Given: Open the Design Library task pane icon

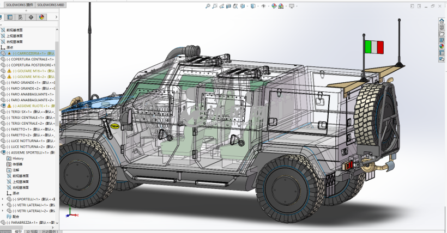Looking at the screenshot, I should (x=442, y=27).
